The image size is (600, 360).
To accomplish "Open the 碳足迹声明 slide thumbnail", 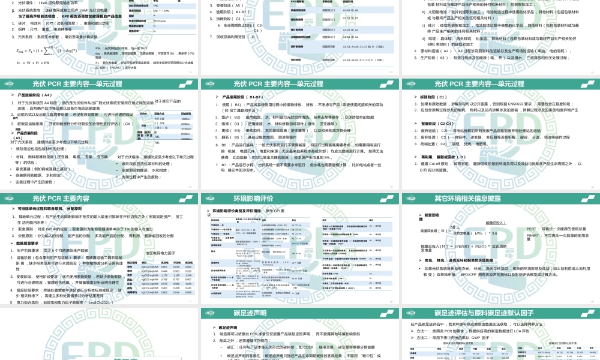I will click(x=300, y=334).
